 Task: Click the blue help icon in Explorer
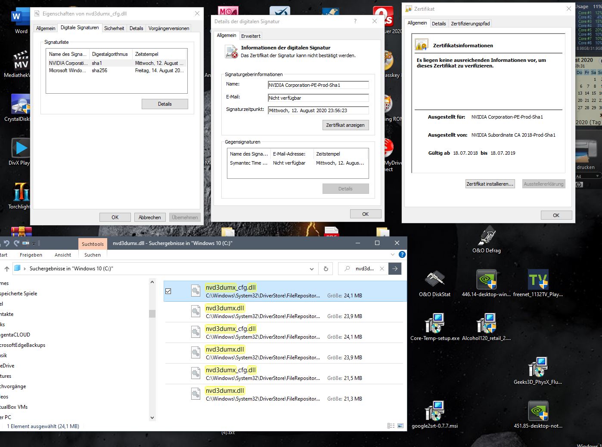pyautogui.click(x=402, y=254)
